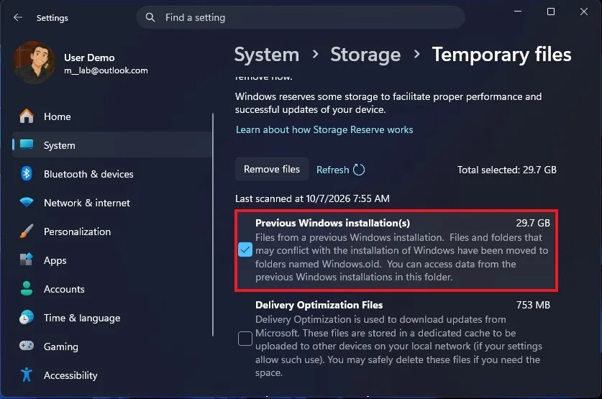Click the Refresh circular arrow icon
This screenshot has width=602, height=399.
point(359,169)
